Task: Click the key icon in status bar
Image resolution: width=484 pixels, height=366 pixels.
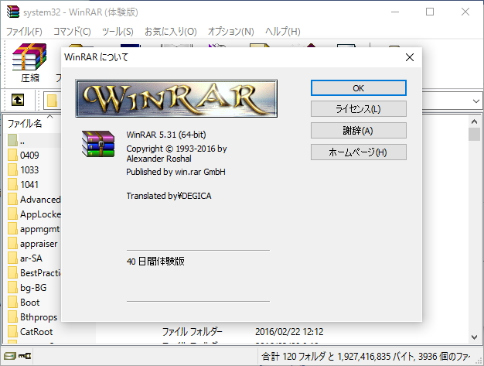Action: 25,356
